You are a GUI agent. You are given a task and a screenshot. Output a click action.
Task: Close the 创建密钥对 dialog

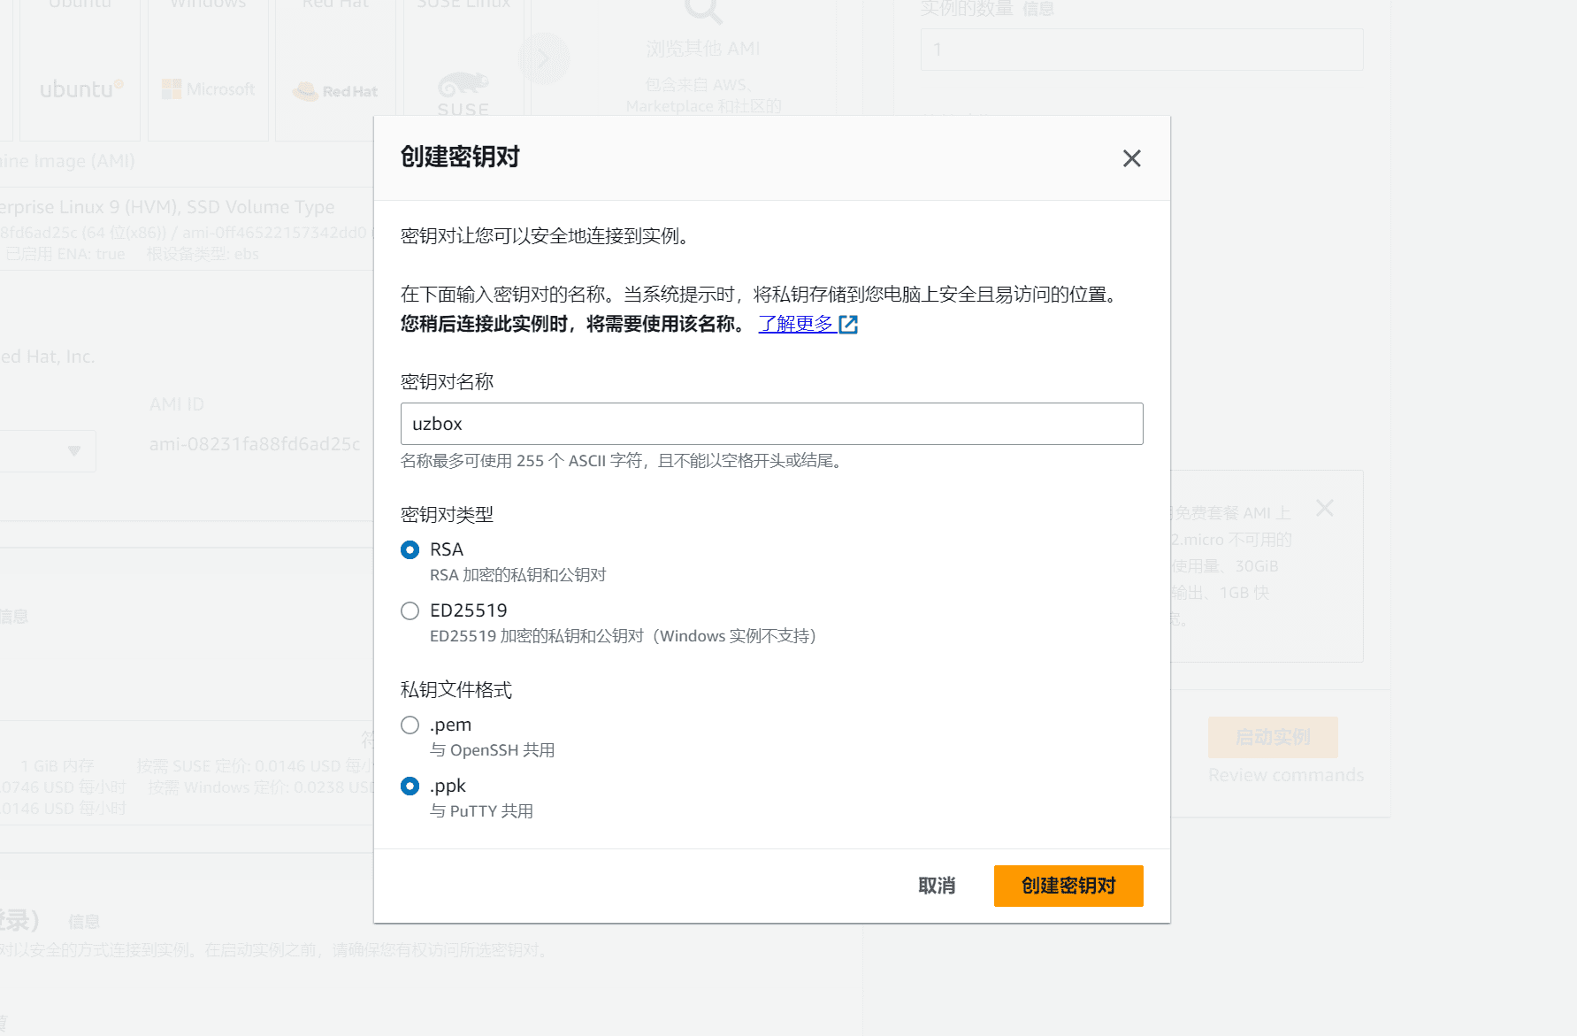(1131, 158)
